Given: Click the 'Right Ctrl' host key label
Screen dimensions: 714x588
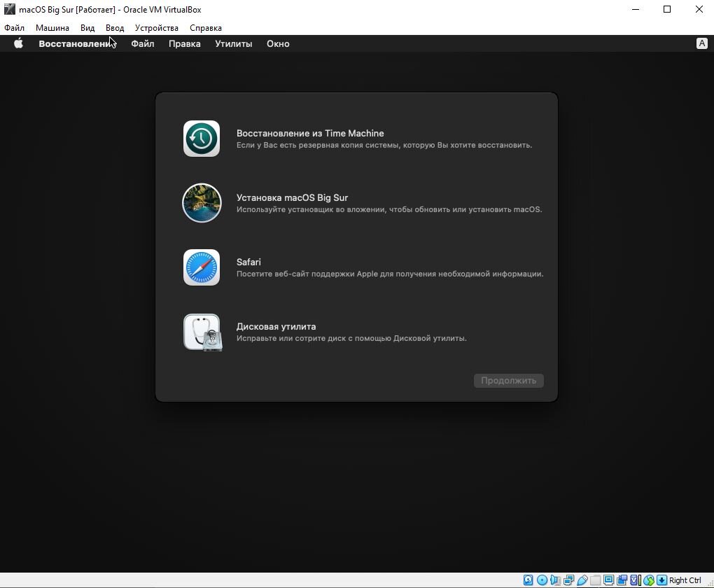Looking at the screenshot, I should 685,580.
